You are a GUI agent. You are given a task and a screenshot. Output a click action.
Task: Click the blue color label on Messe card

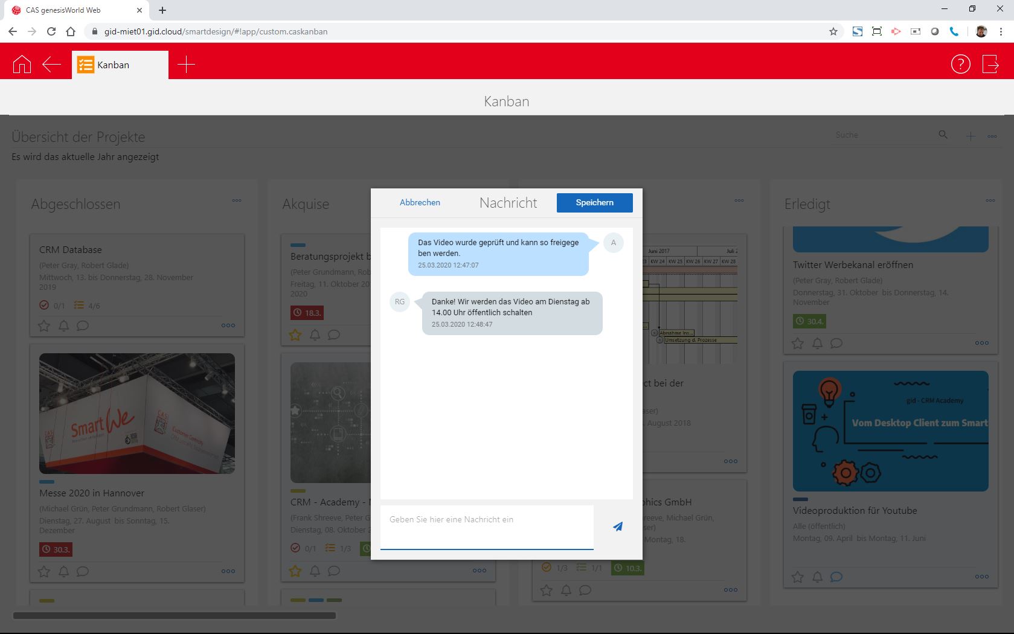(47, 482)
